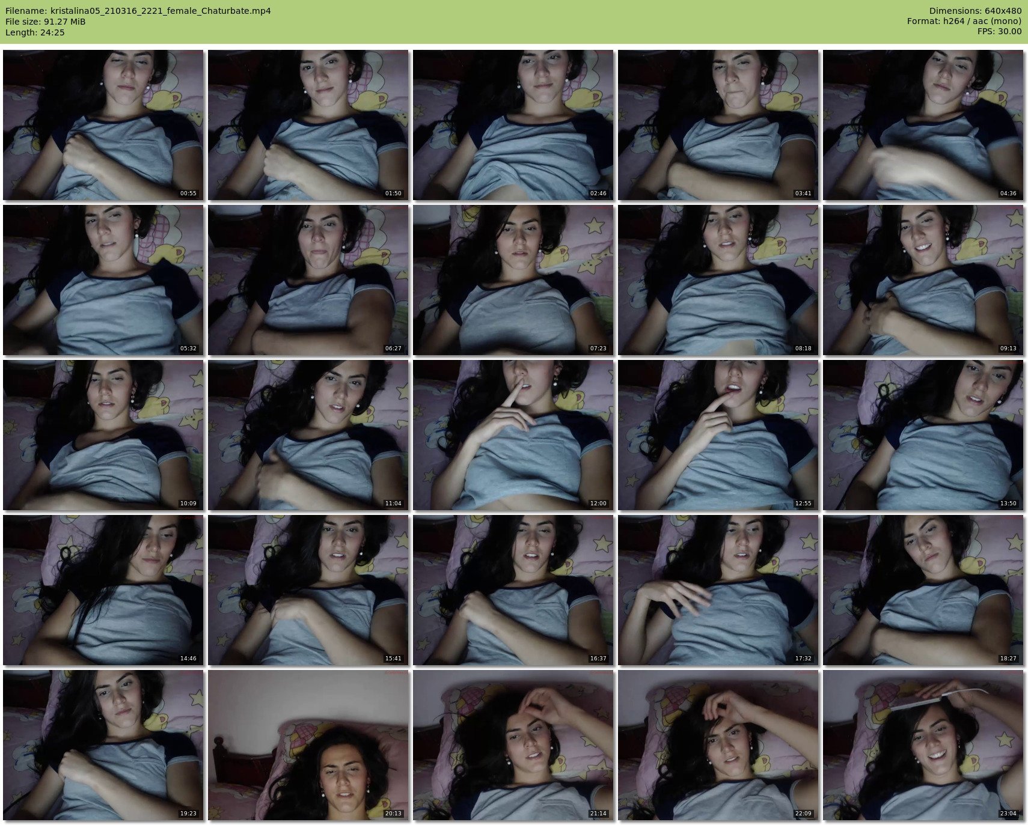
Task: Select the frame stamped 21:14
Action: coord(513,745)
